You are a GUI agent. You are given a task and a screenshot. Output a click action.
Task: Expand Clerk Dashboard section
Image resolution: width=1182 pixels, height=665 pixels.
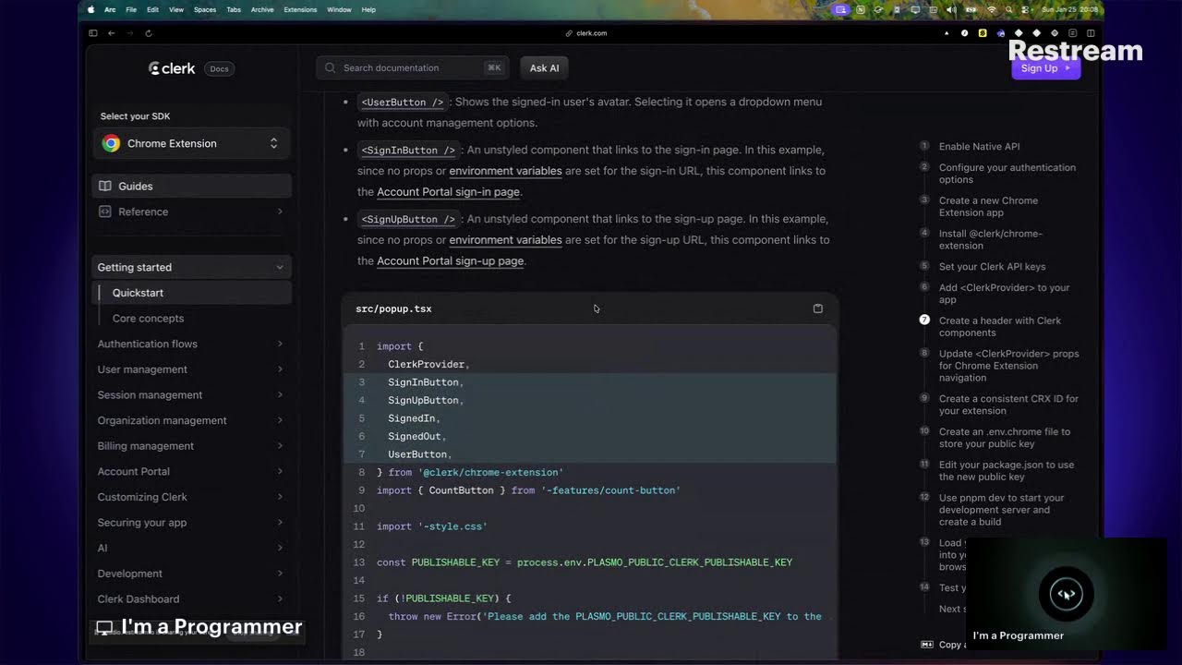tap(191, 599)
